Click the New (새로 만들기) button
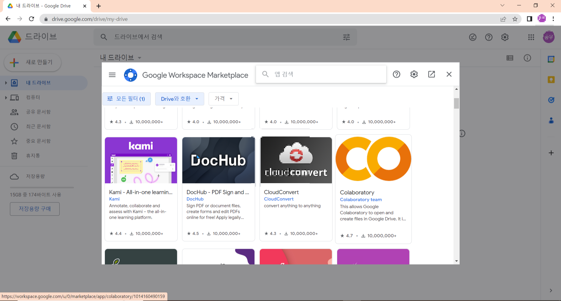This screenshot has width=561, height=301. [32, 62]
